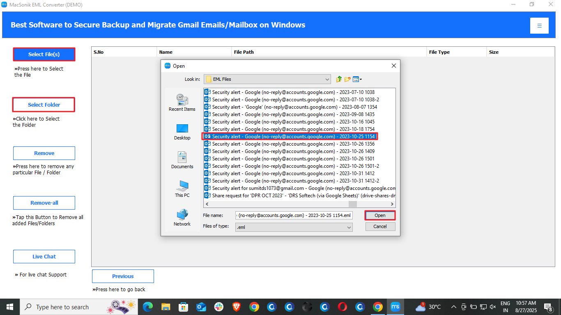Open Outlook from the taskbar
The image size is (561, 315).
point(201,307)
